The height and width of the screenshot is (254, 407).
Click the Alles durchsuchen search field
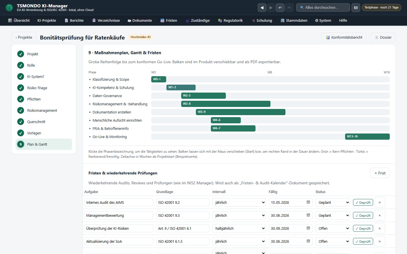pyautogui.click(x=323, y=8)
